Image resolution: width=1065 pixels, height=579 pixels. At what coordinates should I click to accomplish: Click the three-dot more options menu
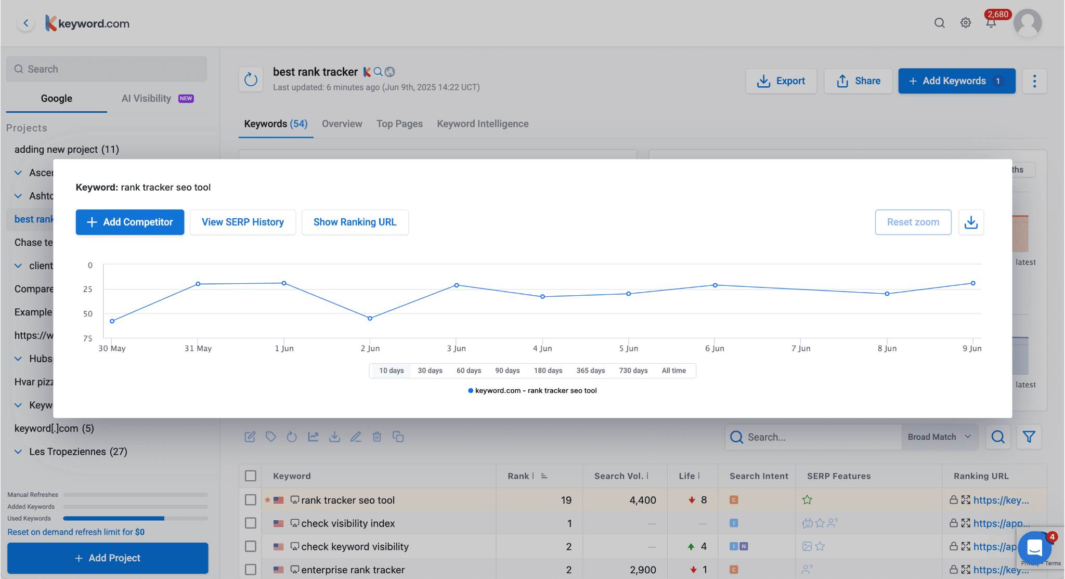1034,81
